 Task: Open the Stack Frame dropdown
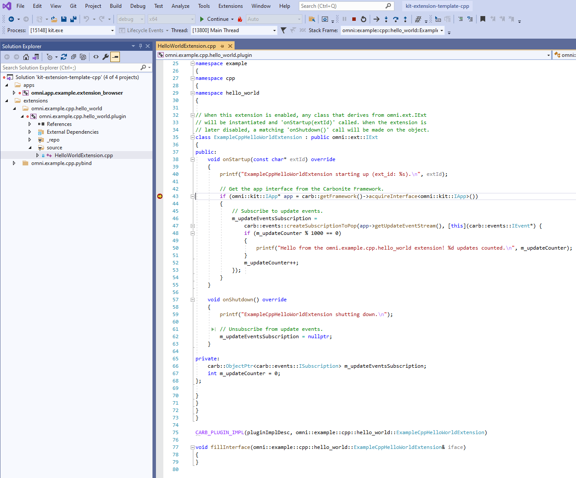(442, 30)
